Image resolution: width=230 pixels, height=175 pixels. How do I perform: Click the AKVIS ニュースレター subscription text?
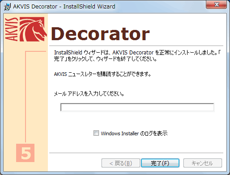pyautogui.click(x=102, y=74)
